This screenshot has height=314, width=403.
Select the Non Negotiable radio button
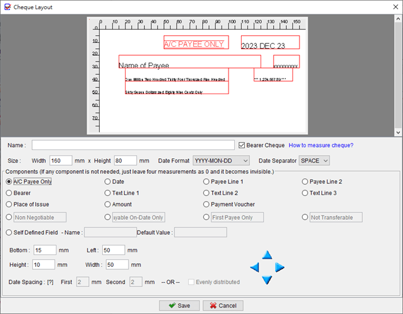click(9, 217)
